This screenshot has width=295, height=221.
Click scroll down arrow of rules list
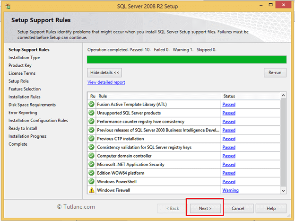click(x=283, y=191)
